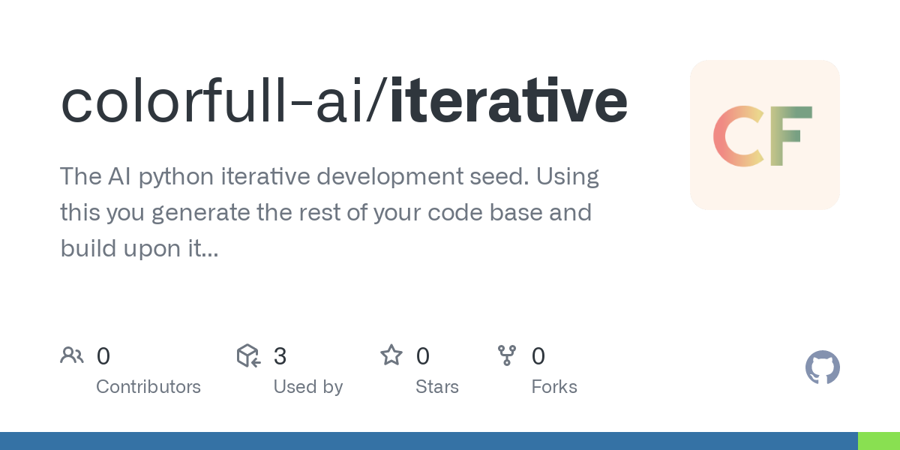
Task: Click the Forks branch icon
Action: (x=507, y=355)
